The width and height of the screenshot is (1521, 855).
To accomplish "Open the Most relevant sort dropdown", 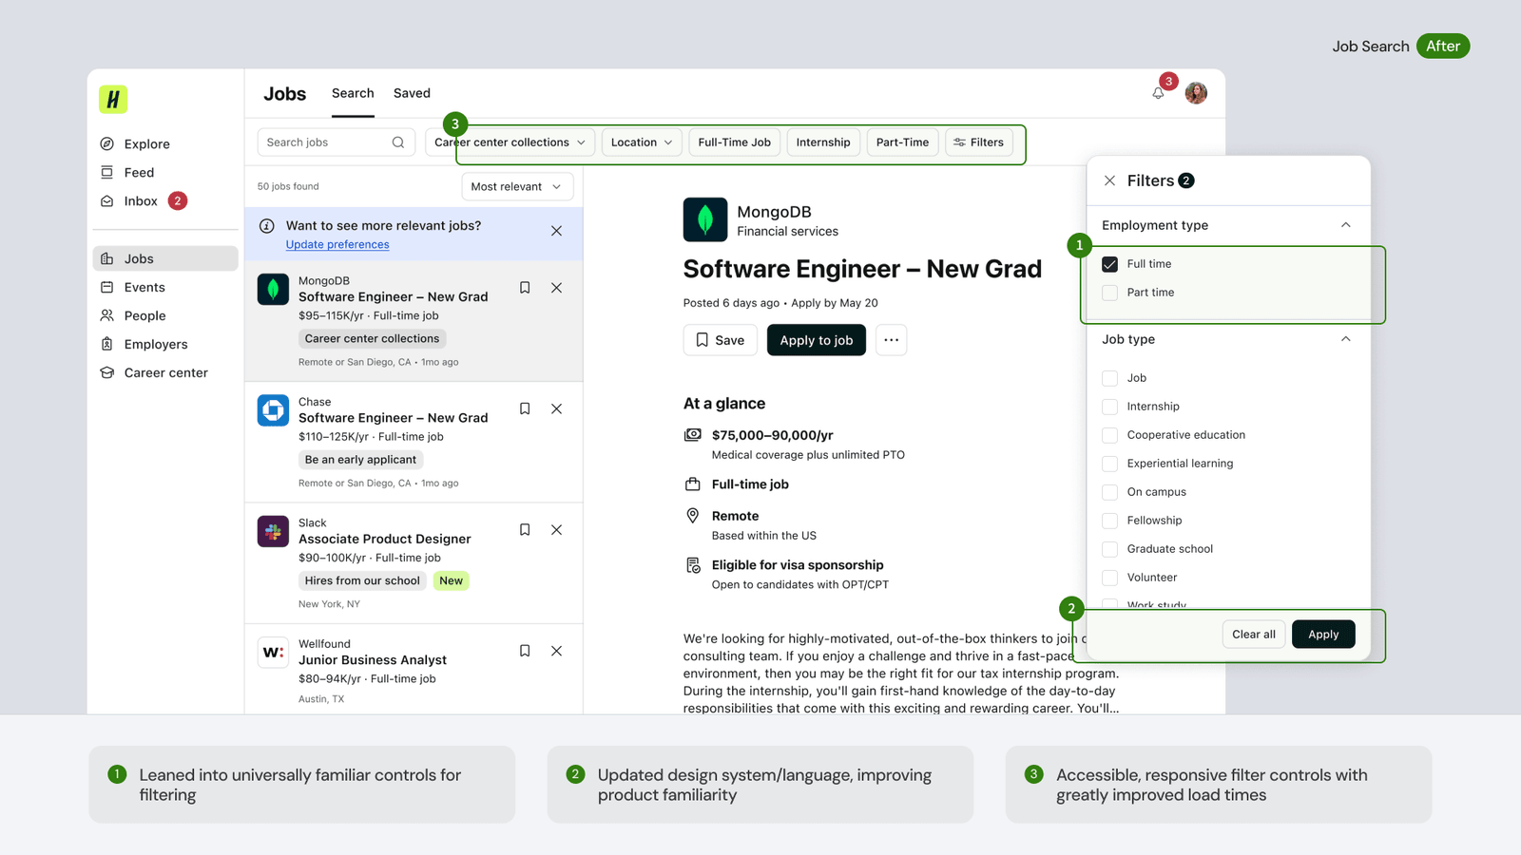I will coord(517,187).
